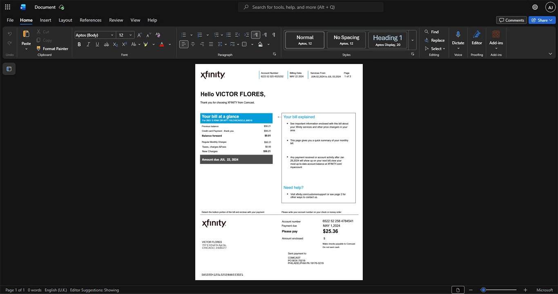Switch to the View tab
This screenshot has height=294, width=558.
pyautogui.click(x=135, y=20)
